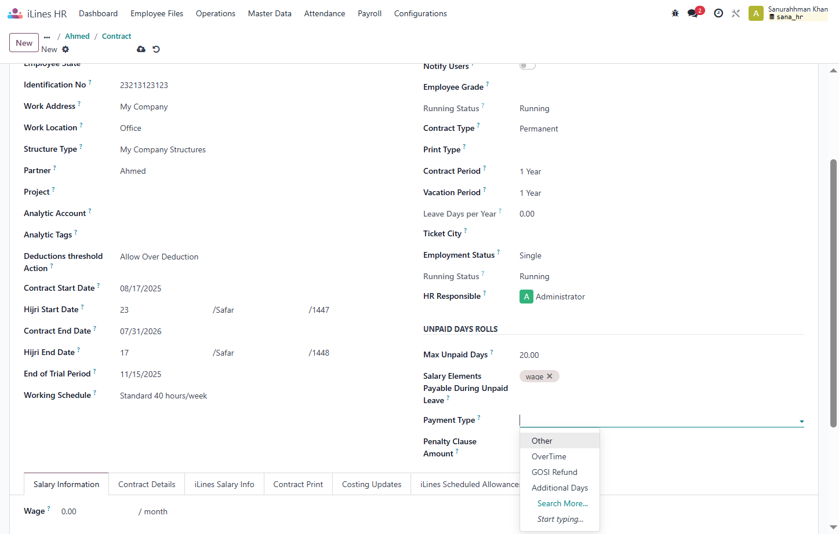The height and width of the screenshot is (534, 839).
Task: Switch to the Costing Updates tab
Action: click(x=372, y=484)
